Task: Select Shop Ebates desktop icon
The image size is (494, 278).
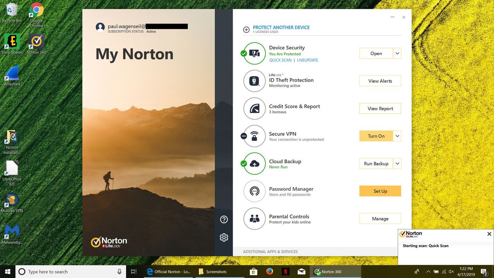Action: pos(12,44)
